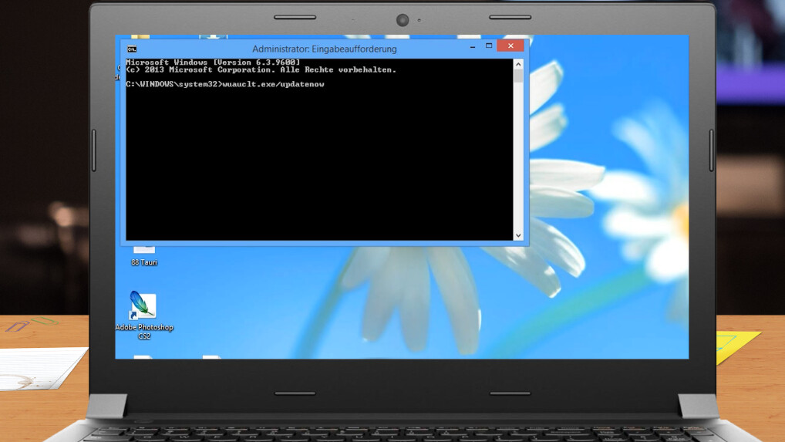Focus the empty black console area
Image resolution: width=785 pixels, height=442 pixels.
pos(316,162)
